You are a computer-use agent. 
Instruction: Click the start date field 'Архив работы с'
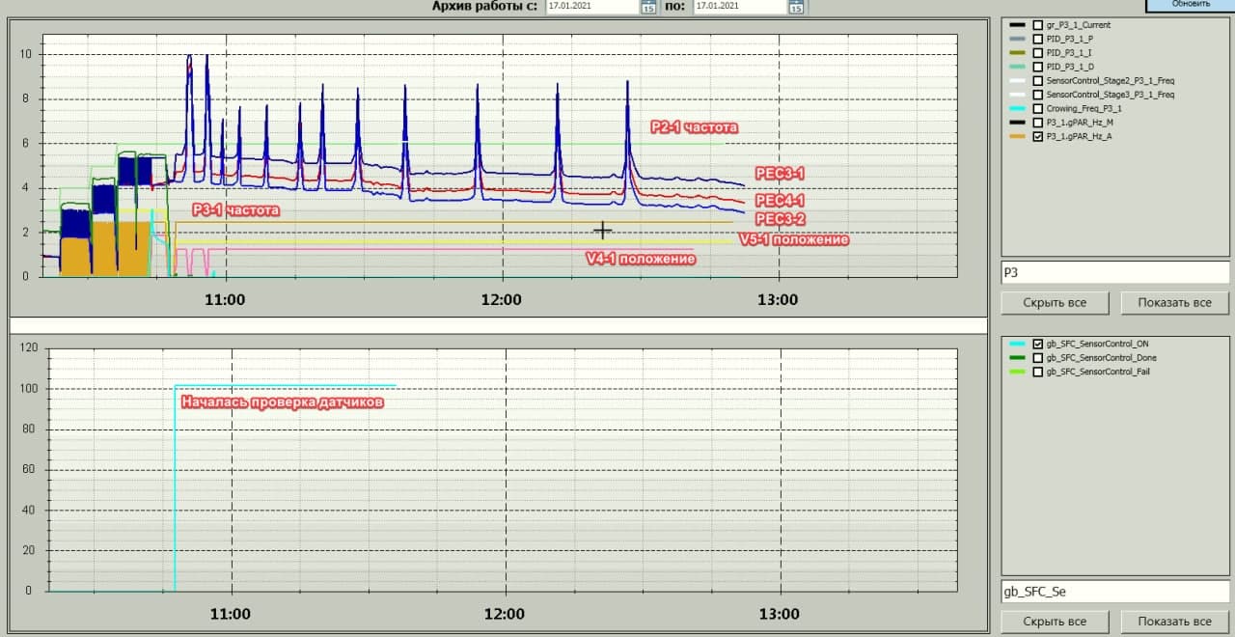pos(590,7)
